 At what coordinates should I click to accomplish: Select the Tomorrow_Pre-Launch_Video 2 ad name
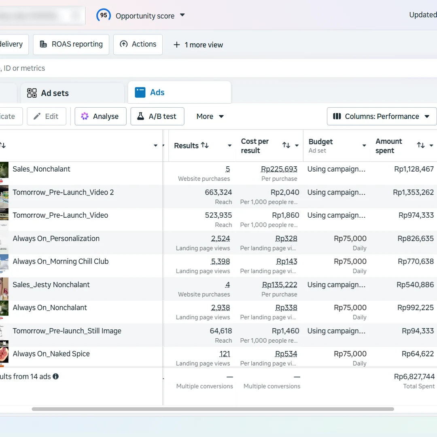[x=63, y=192]
